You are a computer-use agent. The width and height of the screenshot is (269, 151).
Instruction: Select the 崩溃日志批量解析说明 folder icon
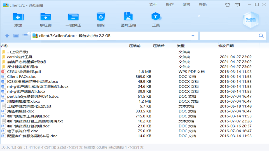pos(4,62)
